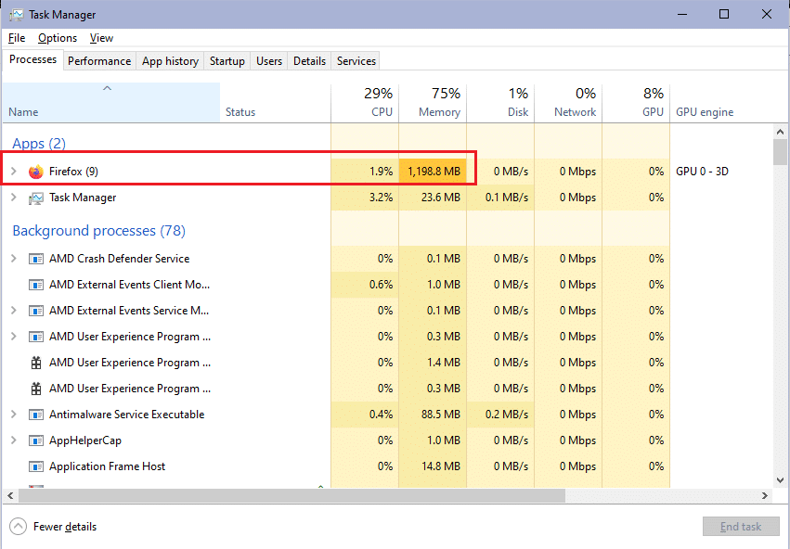Click Firefox CPU value 1.9%
The height and width of the screenshot is (549, 790).
(365, 172)
